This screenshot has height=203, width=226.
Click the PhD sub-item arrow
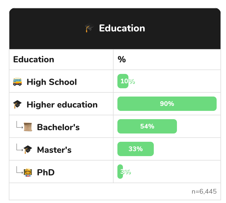tap(20, 170)
